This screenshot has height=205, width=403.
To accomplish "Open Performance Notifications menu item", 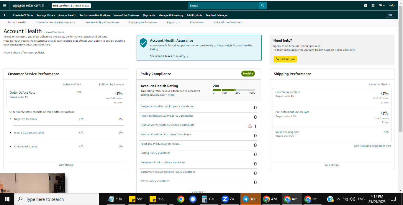I will pyautogui.click(x=95, y=15).
